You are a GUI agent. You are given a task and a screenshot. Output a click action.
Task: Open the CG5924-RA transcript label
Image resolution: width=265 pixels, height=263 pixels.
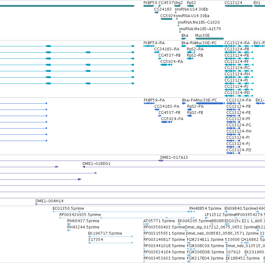click(172, 62)
